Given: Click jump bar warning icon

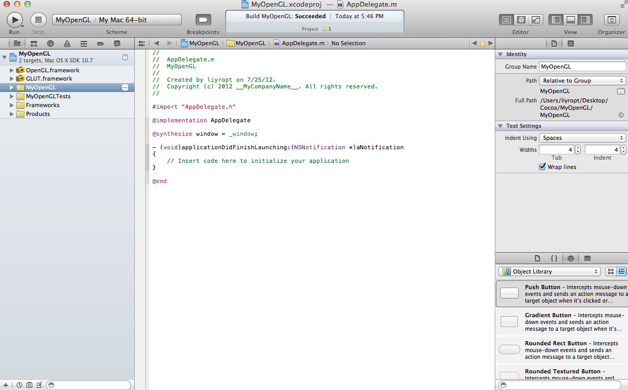Looking at the screenshot, I should 482,44.
